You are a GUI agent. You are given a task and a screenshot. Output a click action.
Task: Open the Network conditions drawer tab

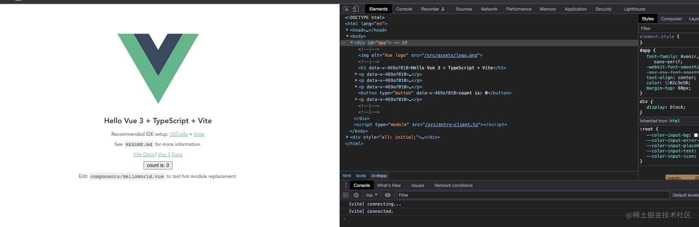tap(453, 185)
